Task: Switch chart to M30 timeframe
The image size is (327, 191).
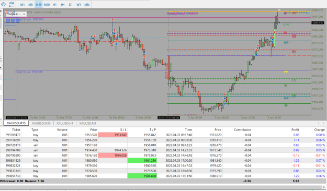Action: pos(47,4)
